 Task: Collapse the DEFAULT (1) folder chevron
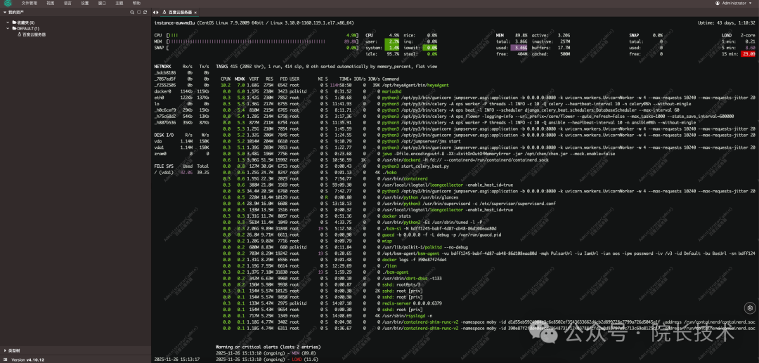pyautogui.click(x=8, y=29)
